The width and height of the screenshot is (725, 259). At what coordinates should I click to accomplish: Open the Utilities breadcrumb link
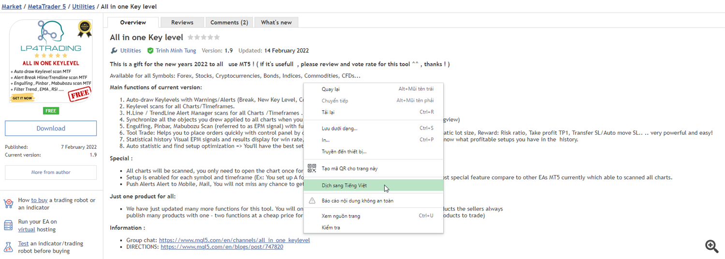coord(84,7)
